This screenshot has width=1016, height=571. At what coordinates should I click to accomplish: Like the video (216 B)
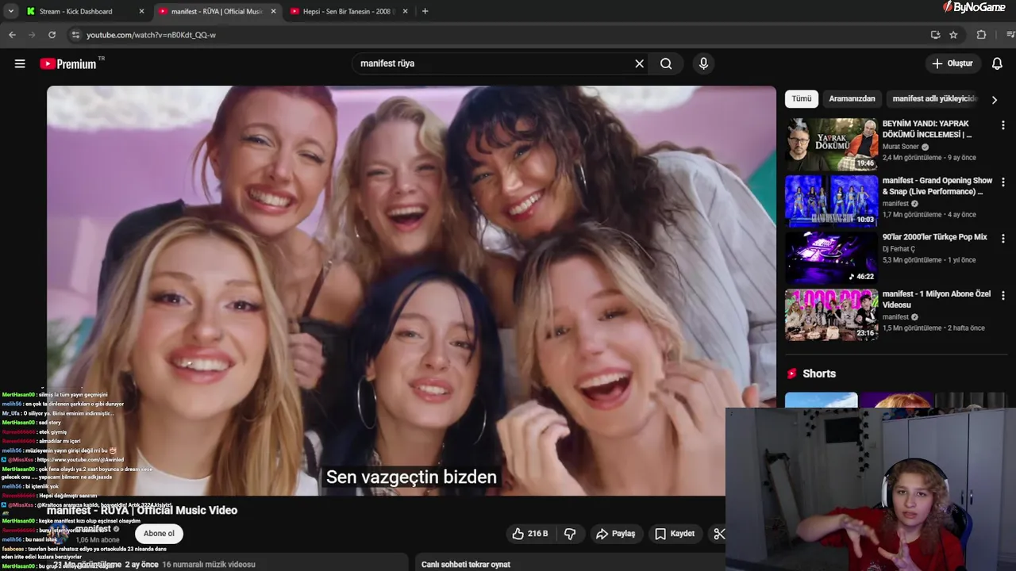(x=530, y=534)
